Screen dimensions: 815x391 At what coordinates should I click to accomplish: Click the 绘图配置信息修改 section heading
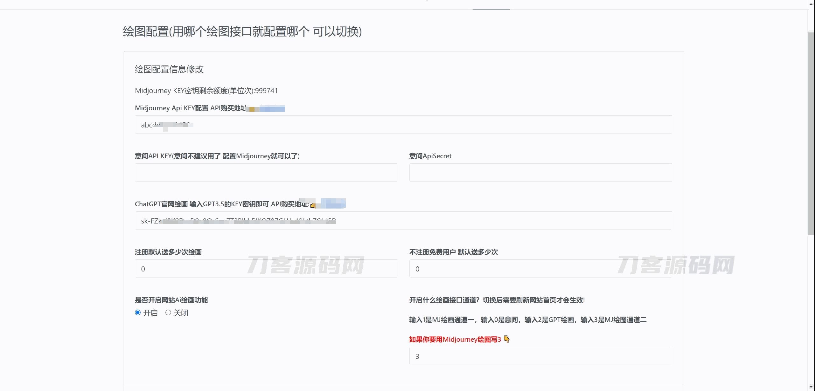pos(169,69)
